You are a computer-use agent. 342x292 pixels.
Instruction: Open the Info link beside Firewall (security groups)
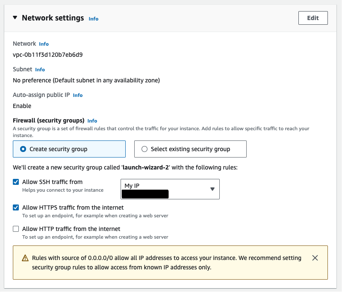pyautogui.click(x=92, y=121)
